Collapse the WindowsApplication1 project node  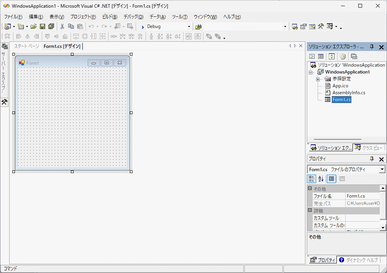coord(310,72)
